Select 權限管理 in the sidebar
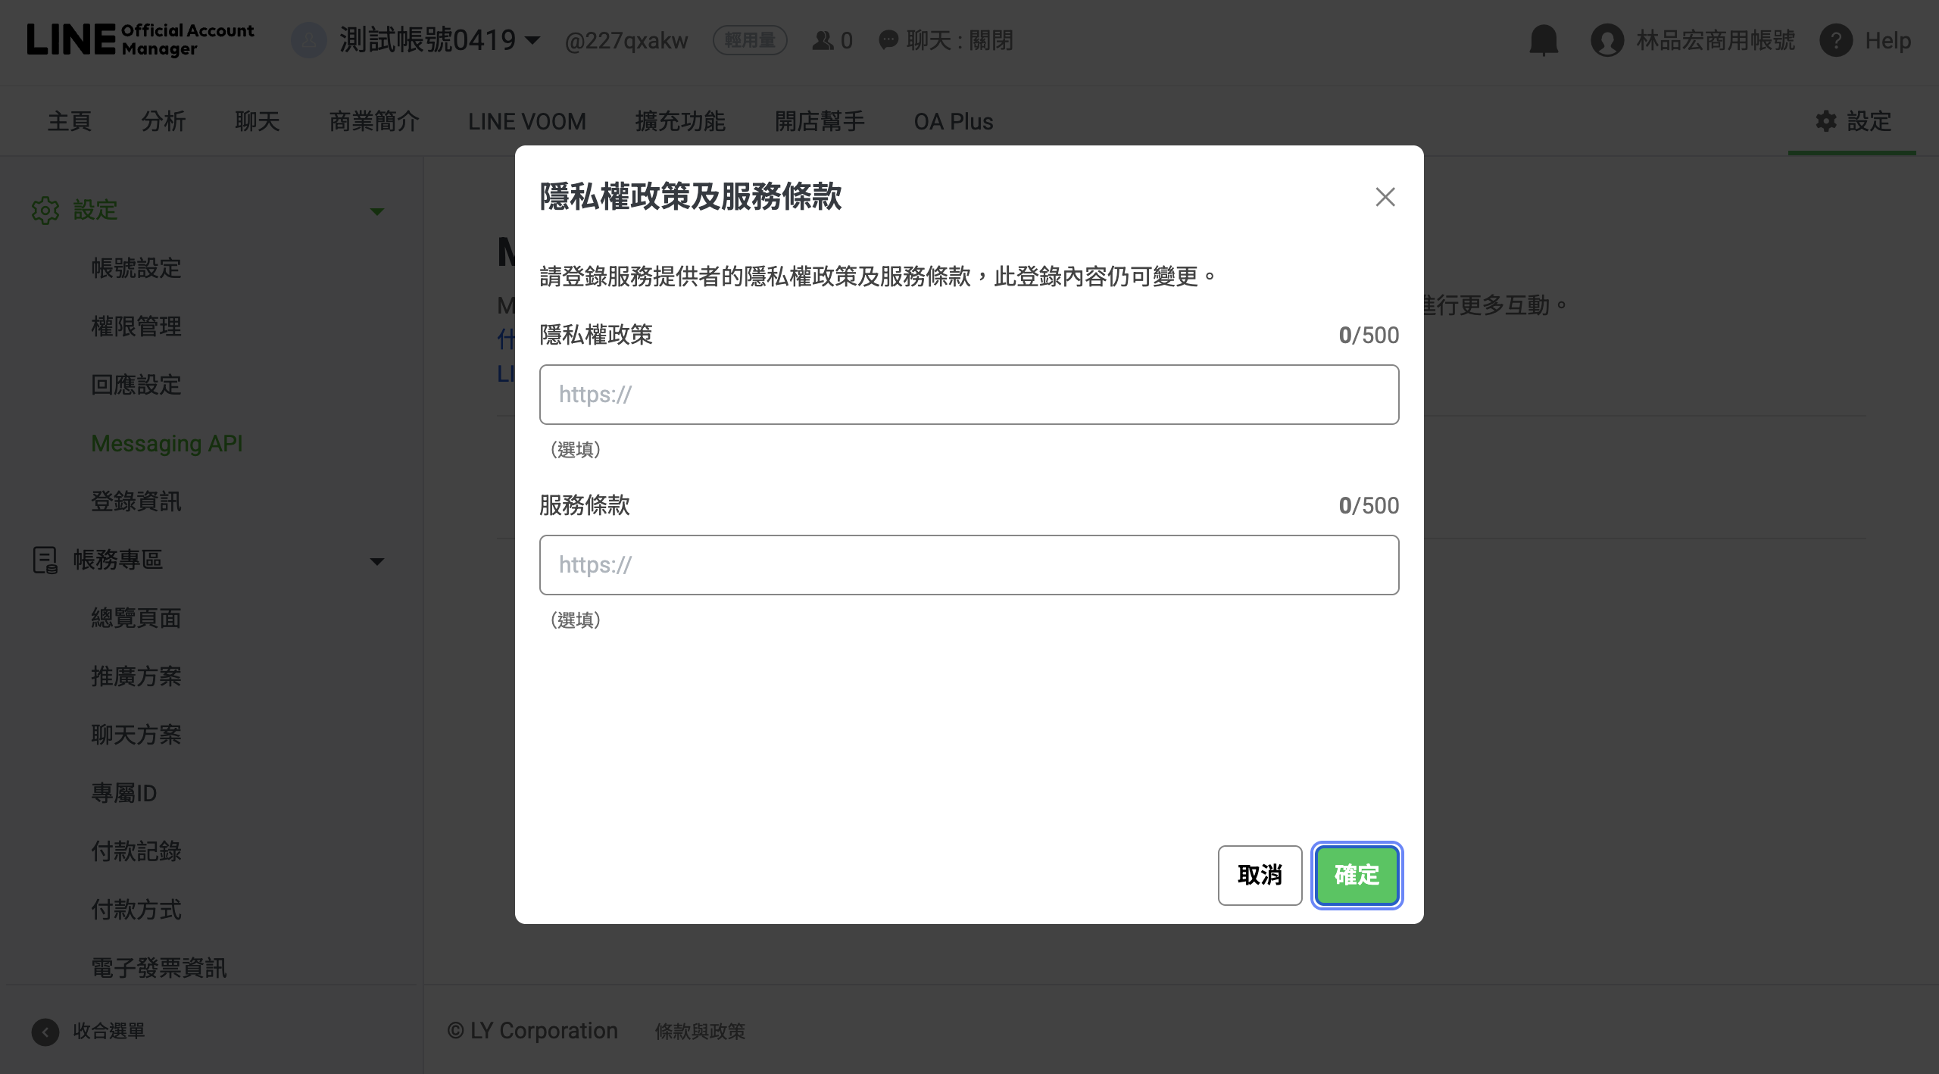This screenshot has height=1074, width=1939. click(136, 326)
